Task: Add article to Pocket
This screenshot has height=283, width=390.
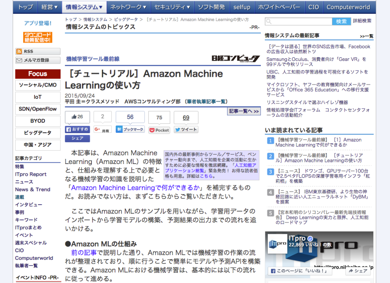Action: (159, 130)
